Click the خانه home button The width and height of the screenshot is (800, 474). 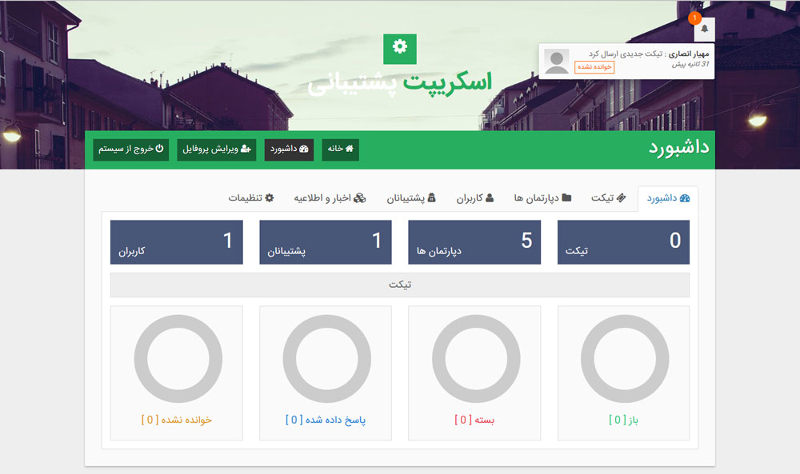[x=340, y=149]
